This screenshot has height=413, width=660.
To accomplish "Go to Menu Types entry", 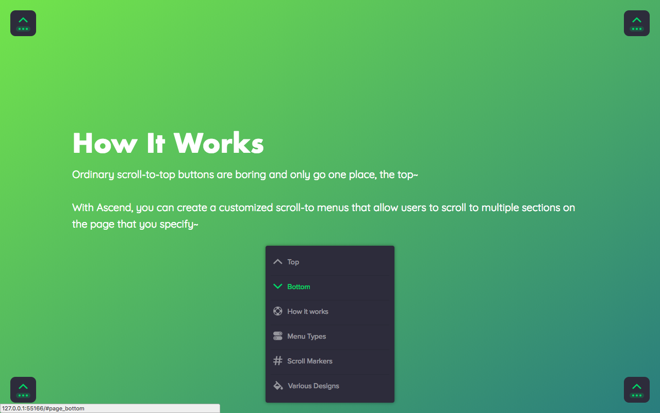I will pyautogui.click(x=330, y=336).
